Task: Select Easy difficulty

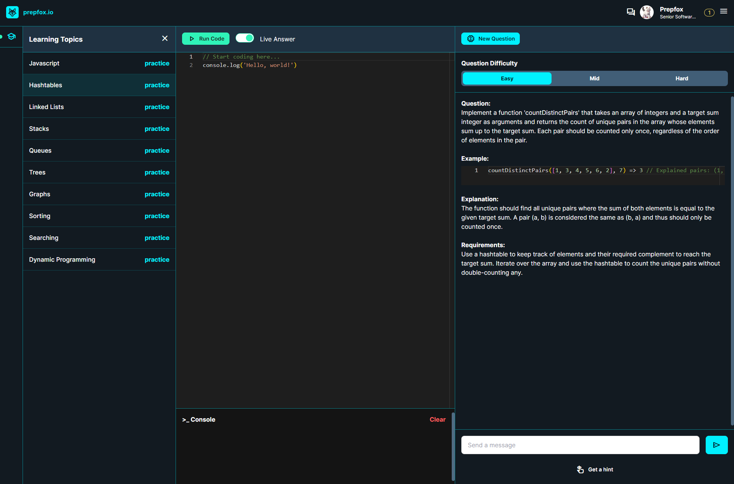Action: (507, 78)
